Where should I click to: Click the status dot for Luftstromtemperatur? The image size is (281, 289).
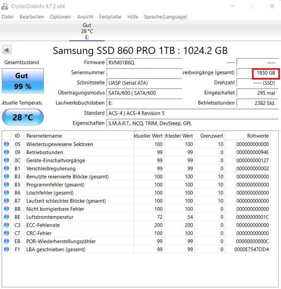coord(7,217)
